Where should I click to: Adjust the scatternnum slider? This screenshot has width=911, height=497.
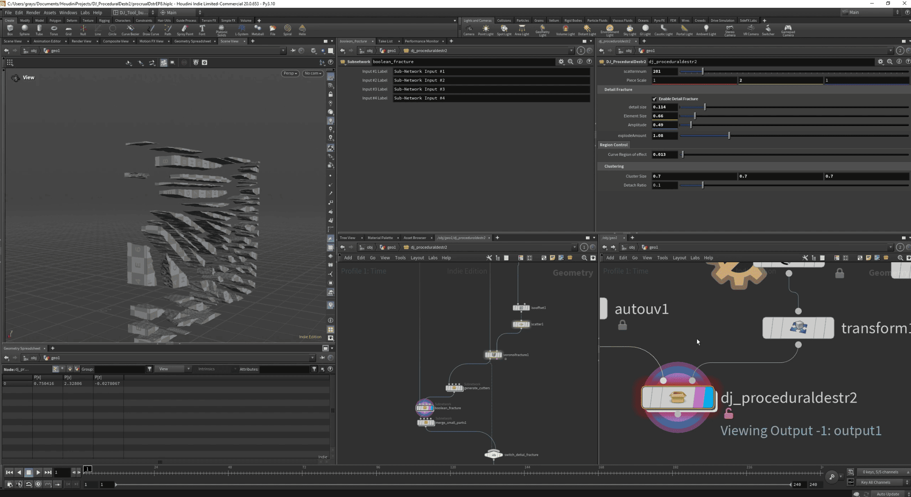(x=794, y=71)
